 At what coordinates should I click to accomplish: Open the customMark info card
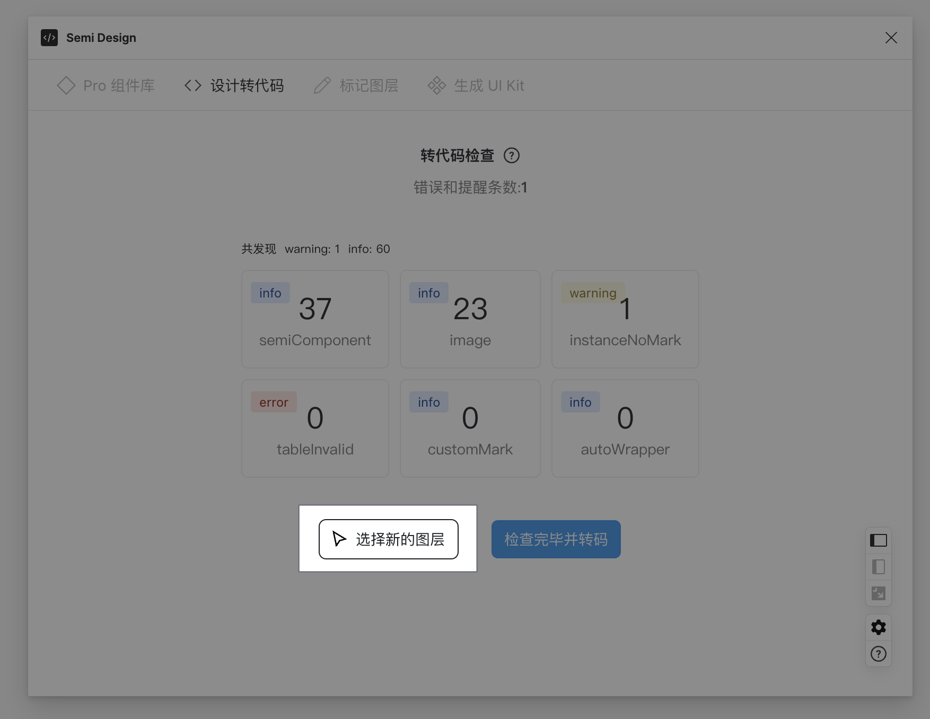470,428
